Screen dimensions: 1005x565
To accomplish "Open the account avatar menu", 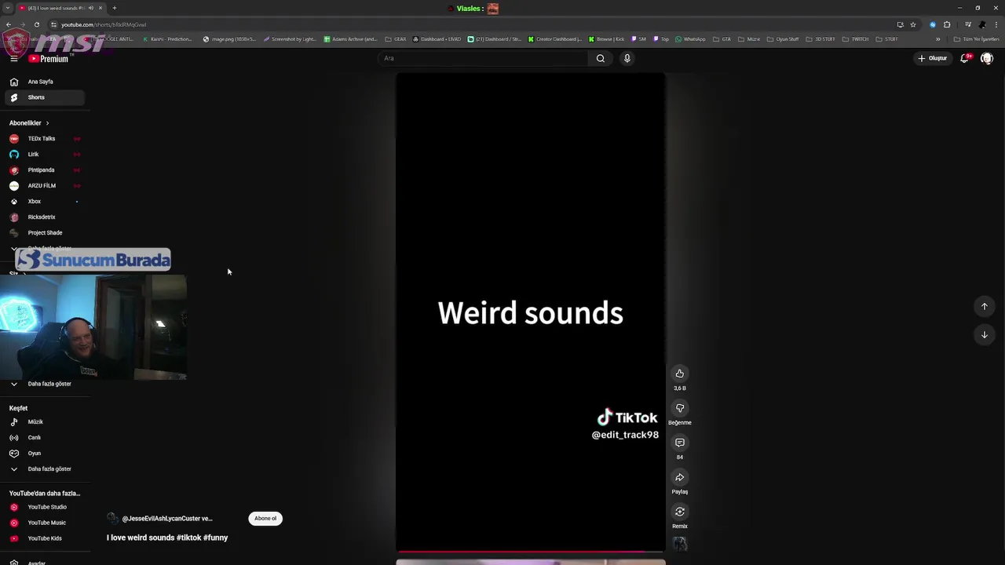I will (x=987, y=58).
